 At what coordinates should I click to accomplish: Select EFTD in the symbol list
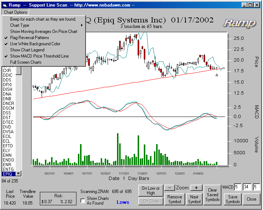coord(9,146)
